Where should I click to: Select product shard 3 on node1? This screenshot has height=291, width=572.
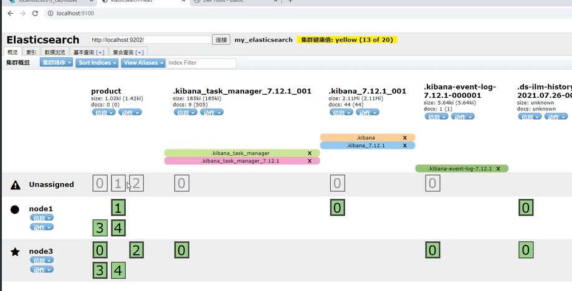pos(100,228)
